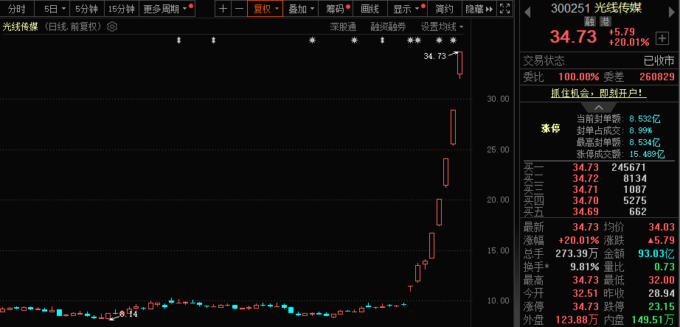680x327 pixels.
Task: Click the zoom-out minus icon in toolbar
Action: (x=239, y=9)
